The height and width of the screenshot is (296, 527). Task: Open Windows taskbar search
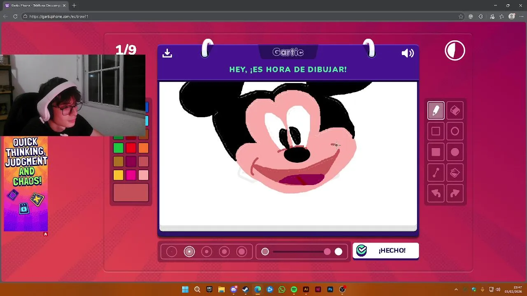coord(197,289)
